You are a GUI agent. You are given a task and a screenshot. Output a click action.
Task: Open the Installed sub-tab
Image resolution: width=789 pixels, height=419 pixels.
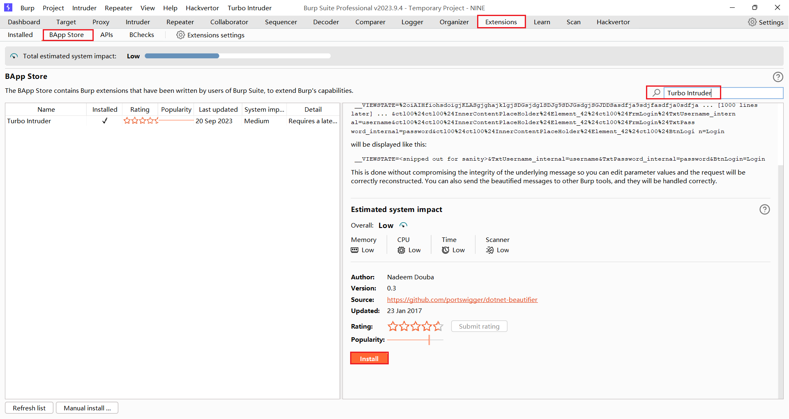[x=20, y=35]
